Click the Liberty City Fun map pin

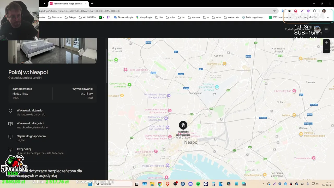(294, 91)
